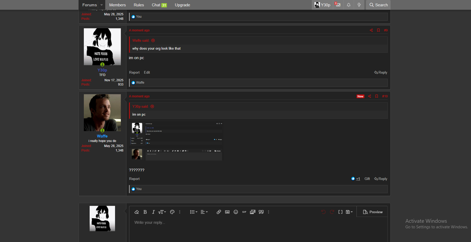Viewport: 471px width, 242px height.
Task: Click Gift on Waffe's post
Action: click(367, 179)
